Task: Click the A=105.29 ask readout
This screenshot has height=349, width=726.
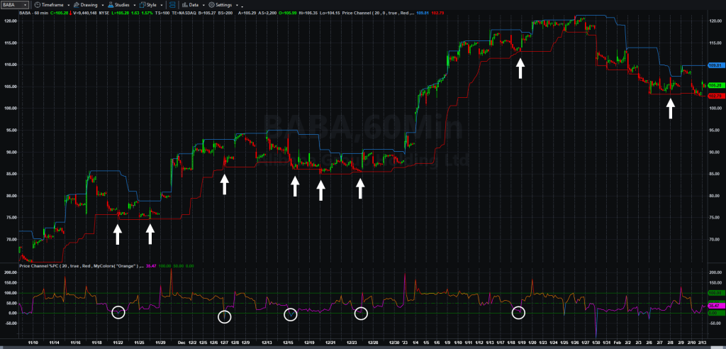Action: point(247,13)
